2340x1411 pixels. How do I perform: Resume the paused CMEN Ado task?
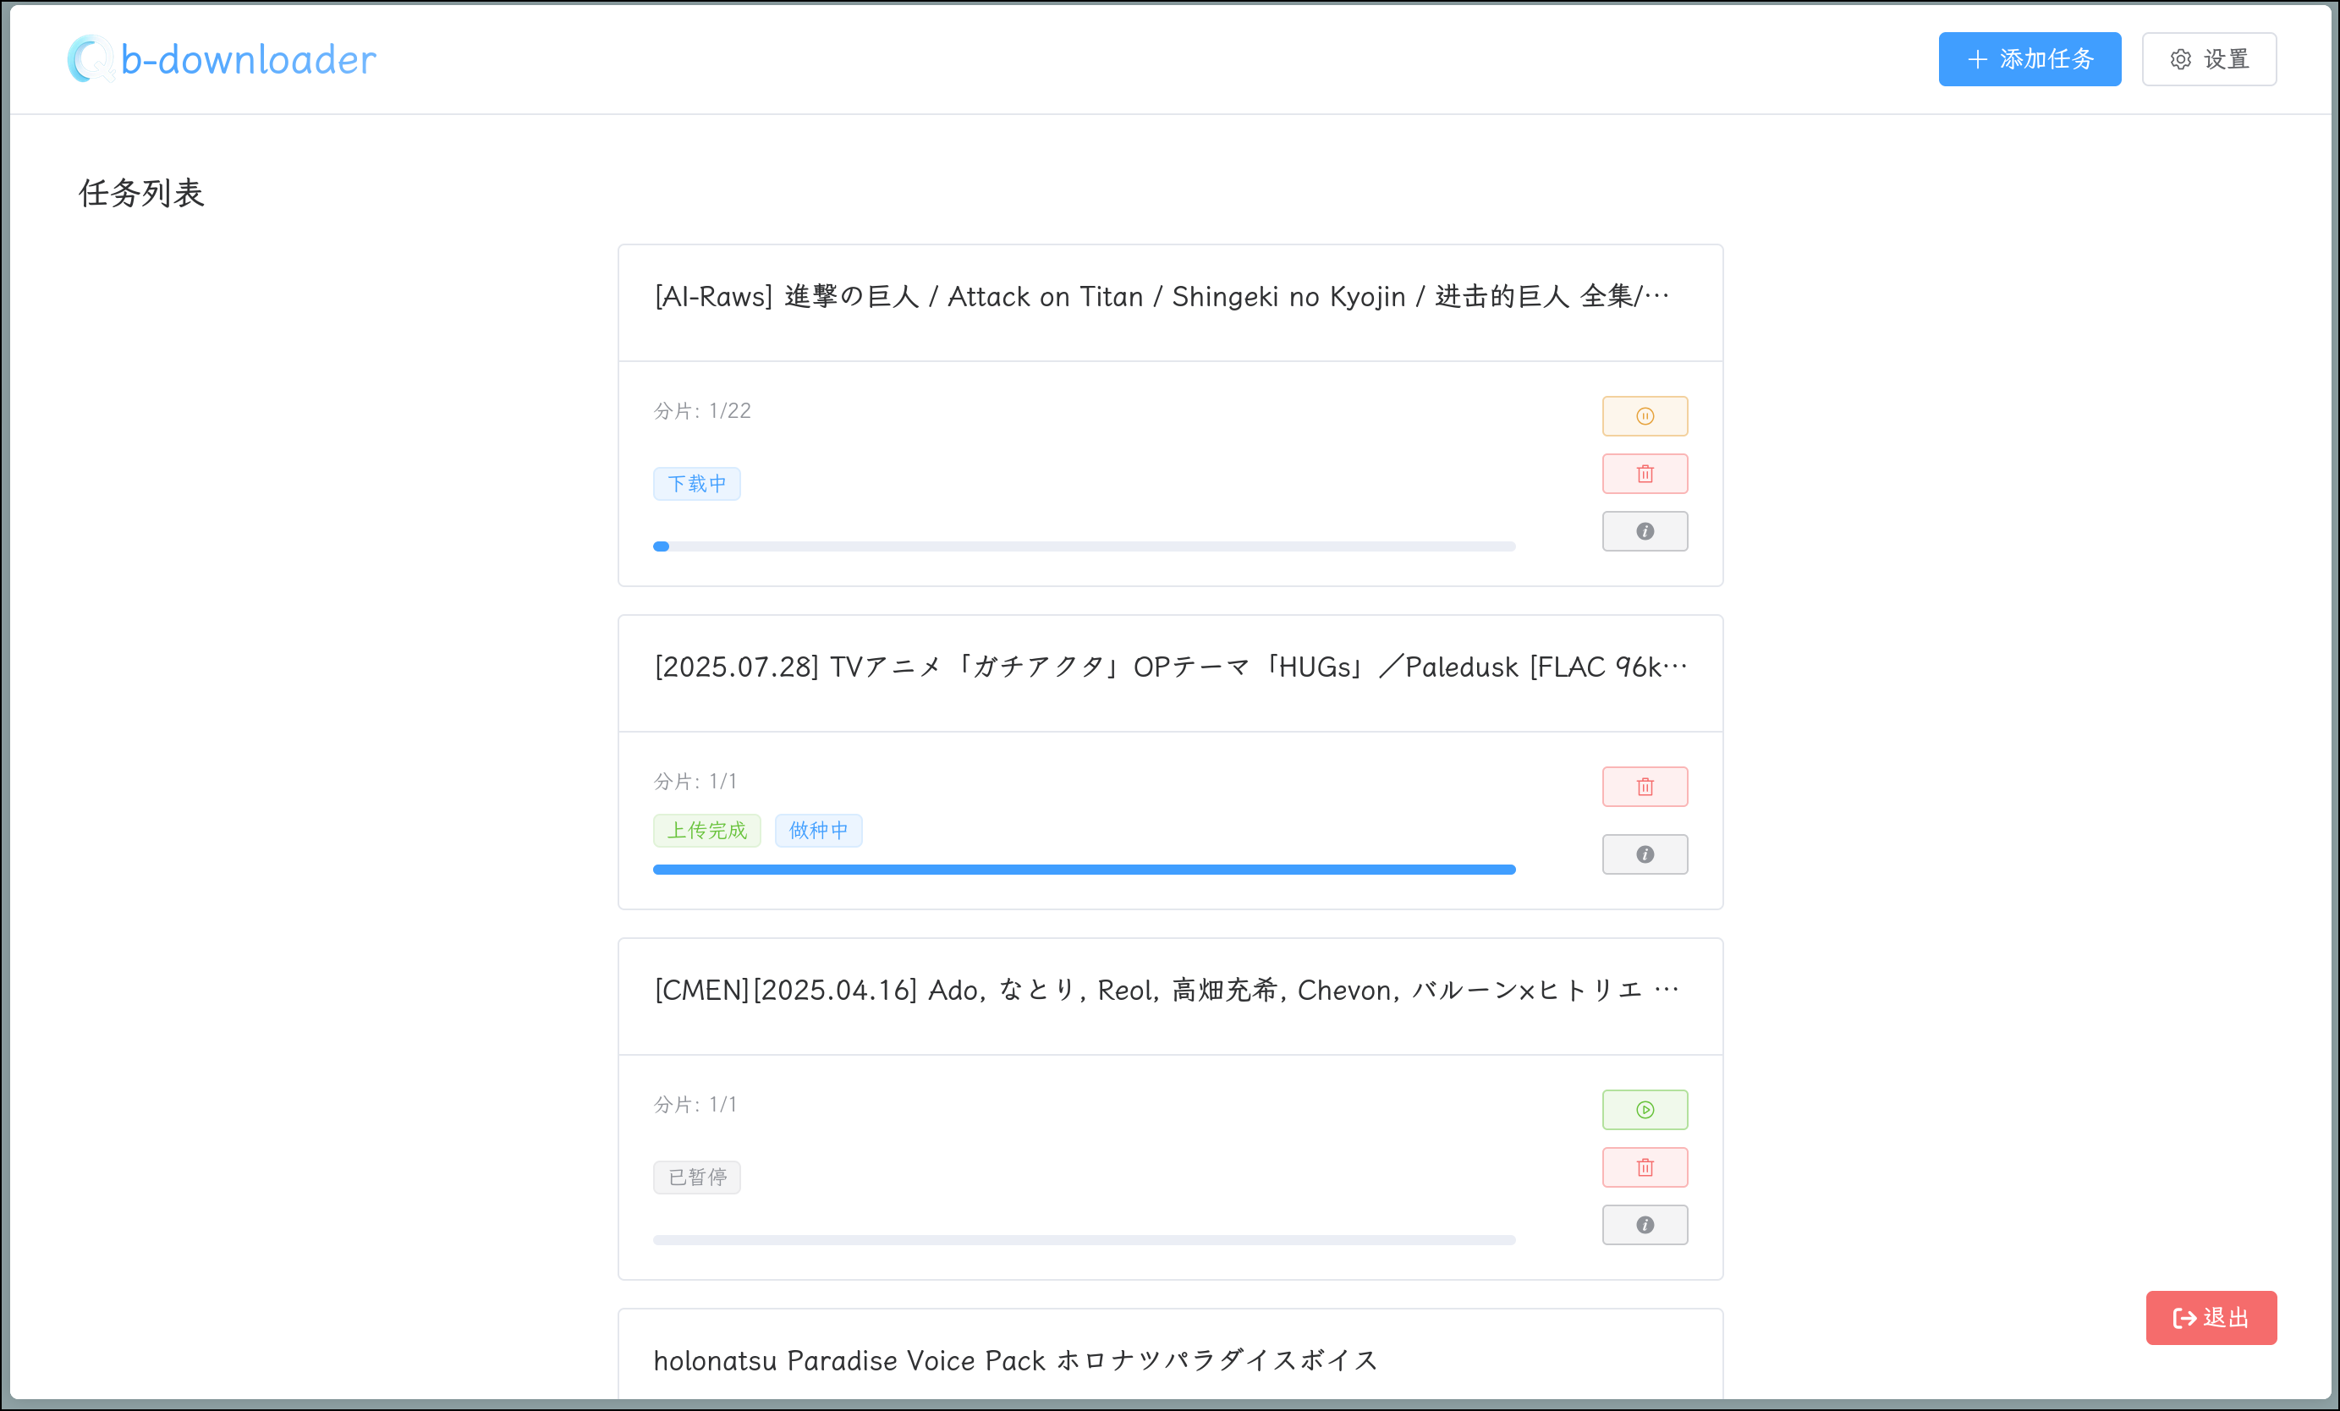1644,1109
